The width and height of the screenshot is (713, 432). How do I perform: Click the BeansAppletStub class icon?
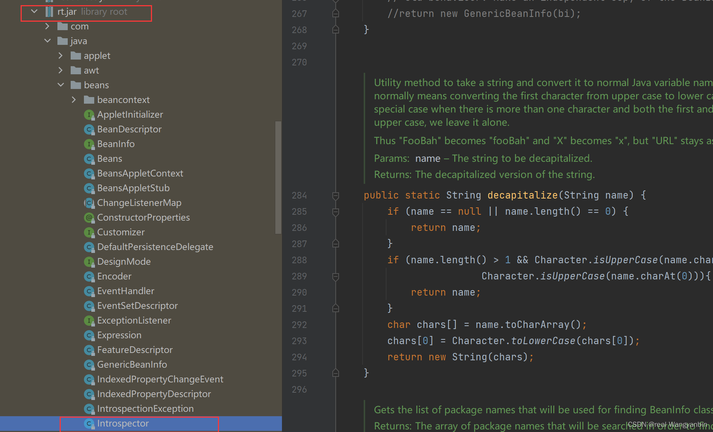pyautogui.click(x=89, y=188)
